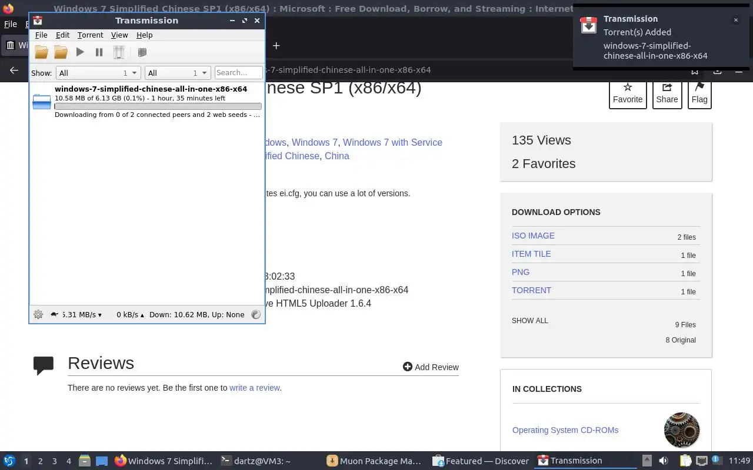753x470 pixels.
Task: Open Operating System CD-ROMs collection link
Action: point(565,430)
